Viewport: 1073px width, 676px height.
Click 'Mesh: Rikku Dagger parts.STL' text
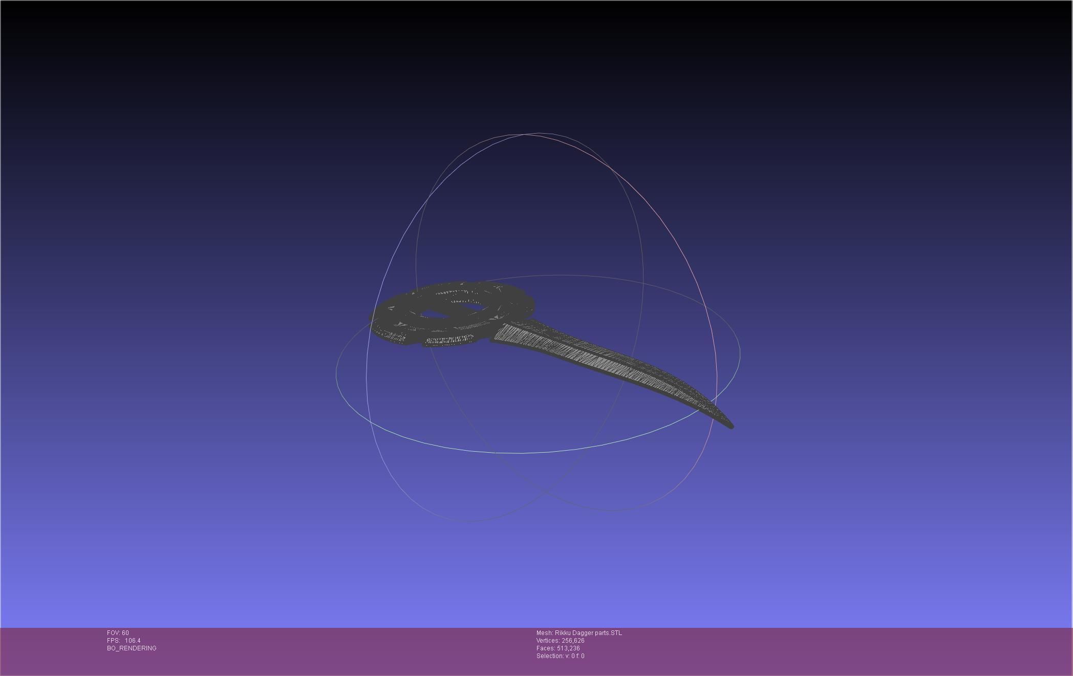pyautogui.click(x=579, y=633)
